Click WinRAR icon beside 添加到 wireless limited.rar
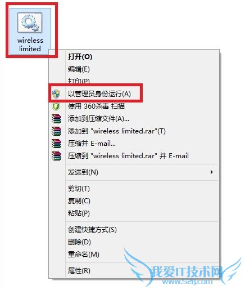Viewport: 245px width, 290px height. (56, 131)
